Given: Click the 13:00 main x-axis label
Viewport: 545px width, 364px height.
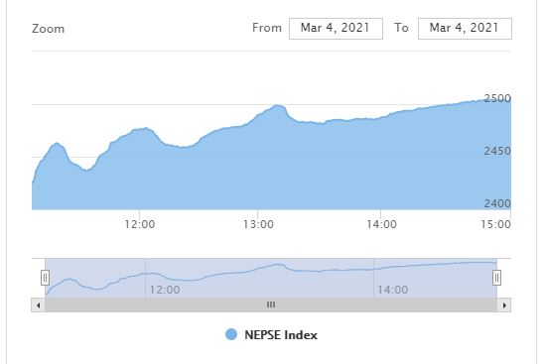Looking at the screenshot, I should [x=258, y=224].
